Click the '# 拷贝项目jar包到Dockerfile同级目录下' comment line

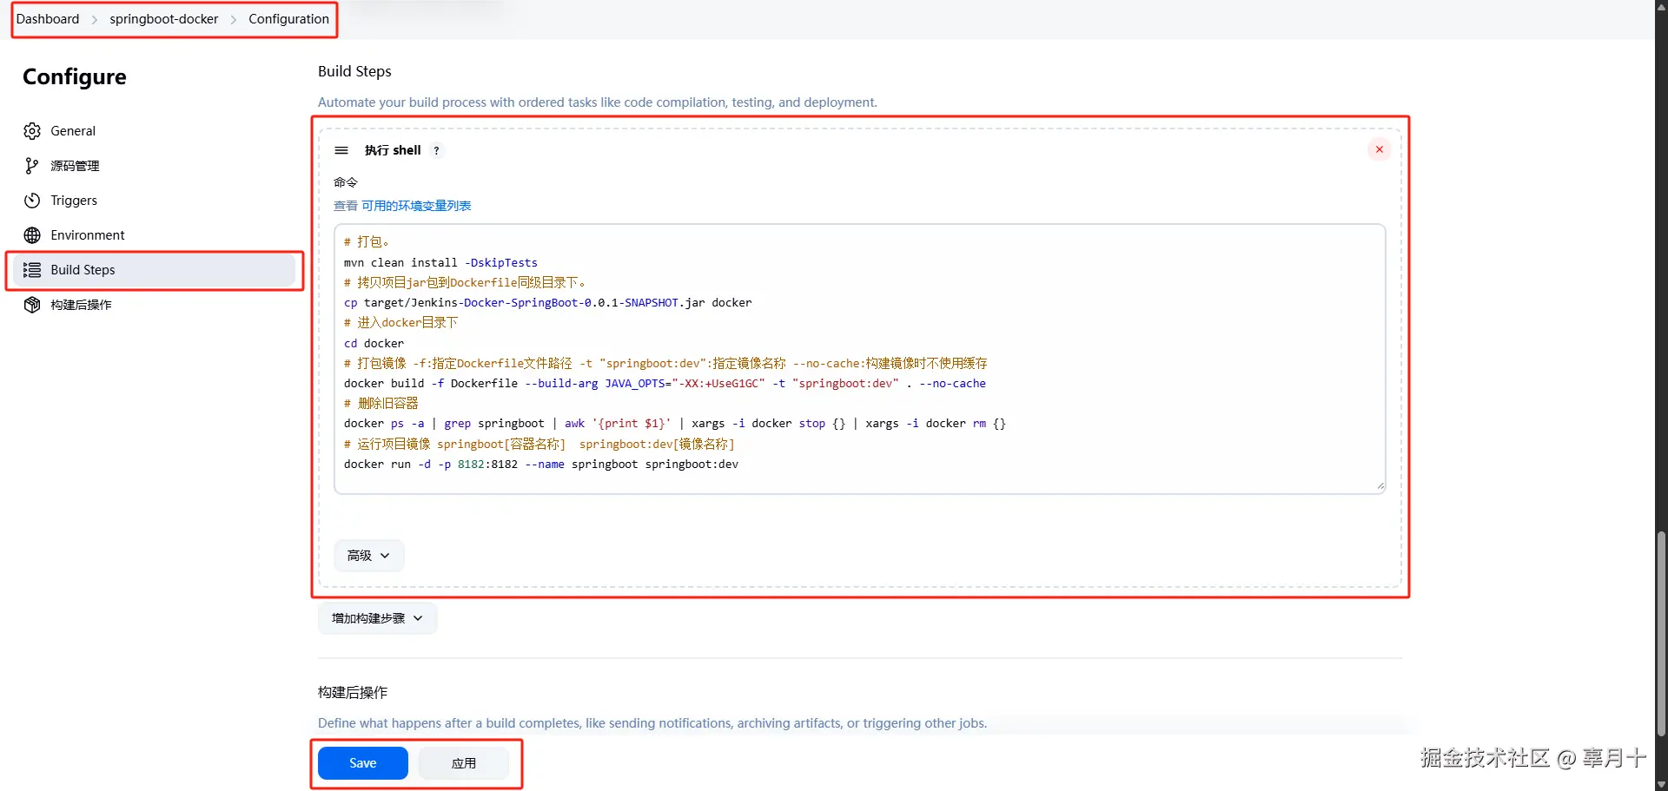point(465,282)
